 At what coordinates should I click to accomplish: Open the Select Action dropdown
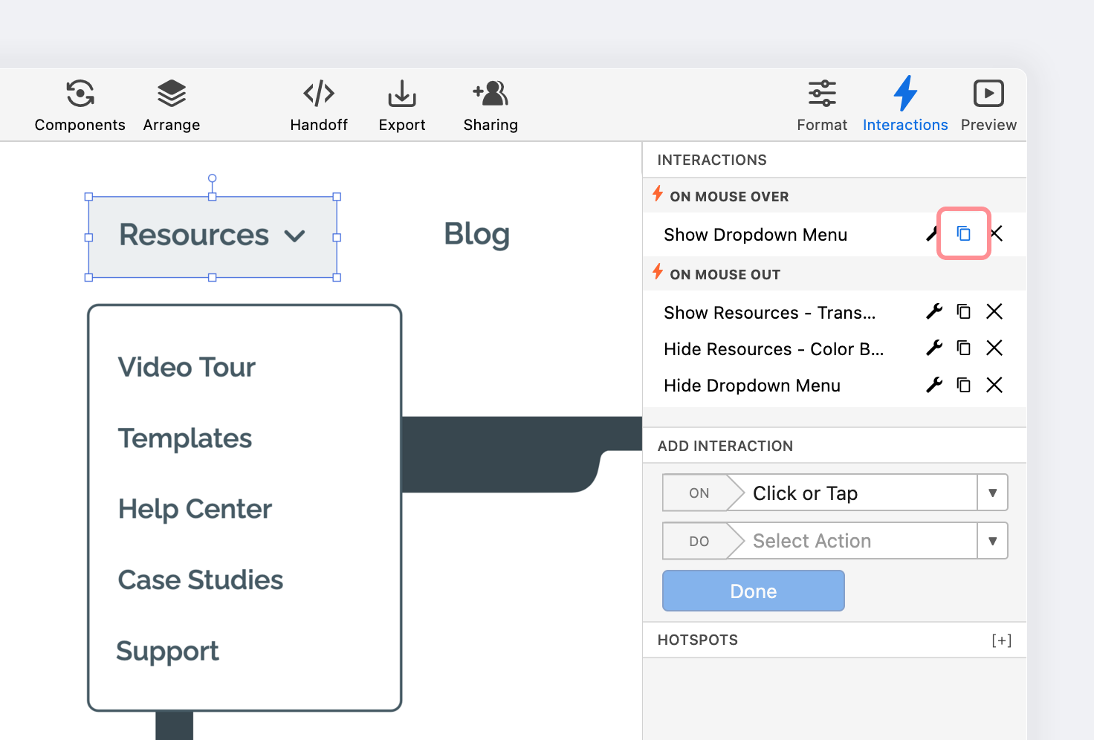coord(992,542)
